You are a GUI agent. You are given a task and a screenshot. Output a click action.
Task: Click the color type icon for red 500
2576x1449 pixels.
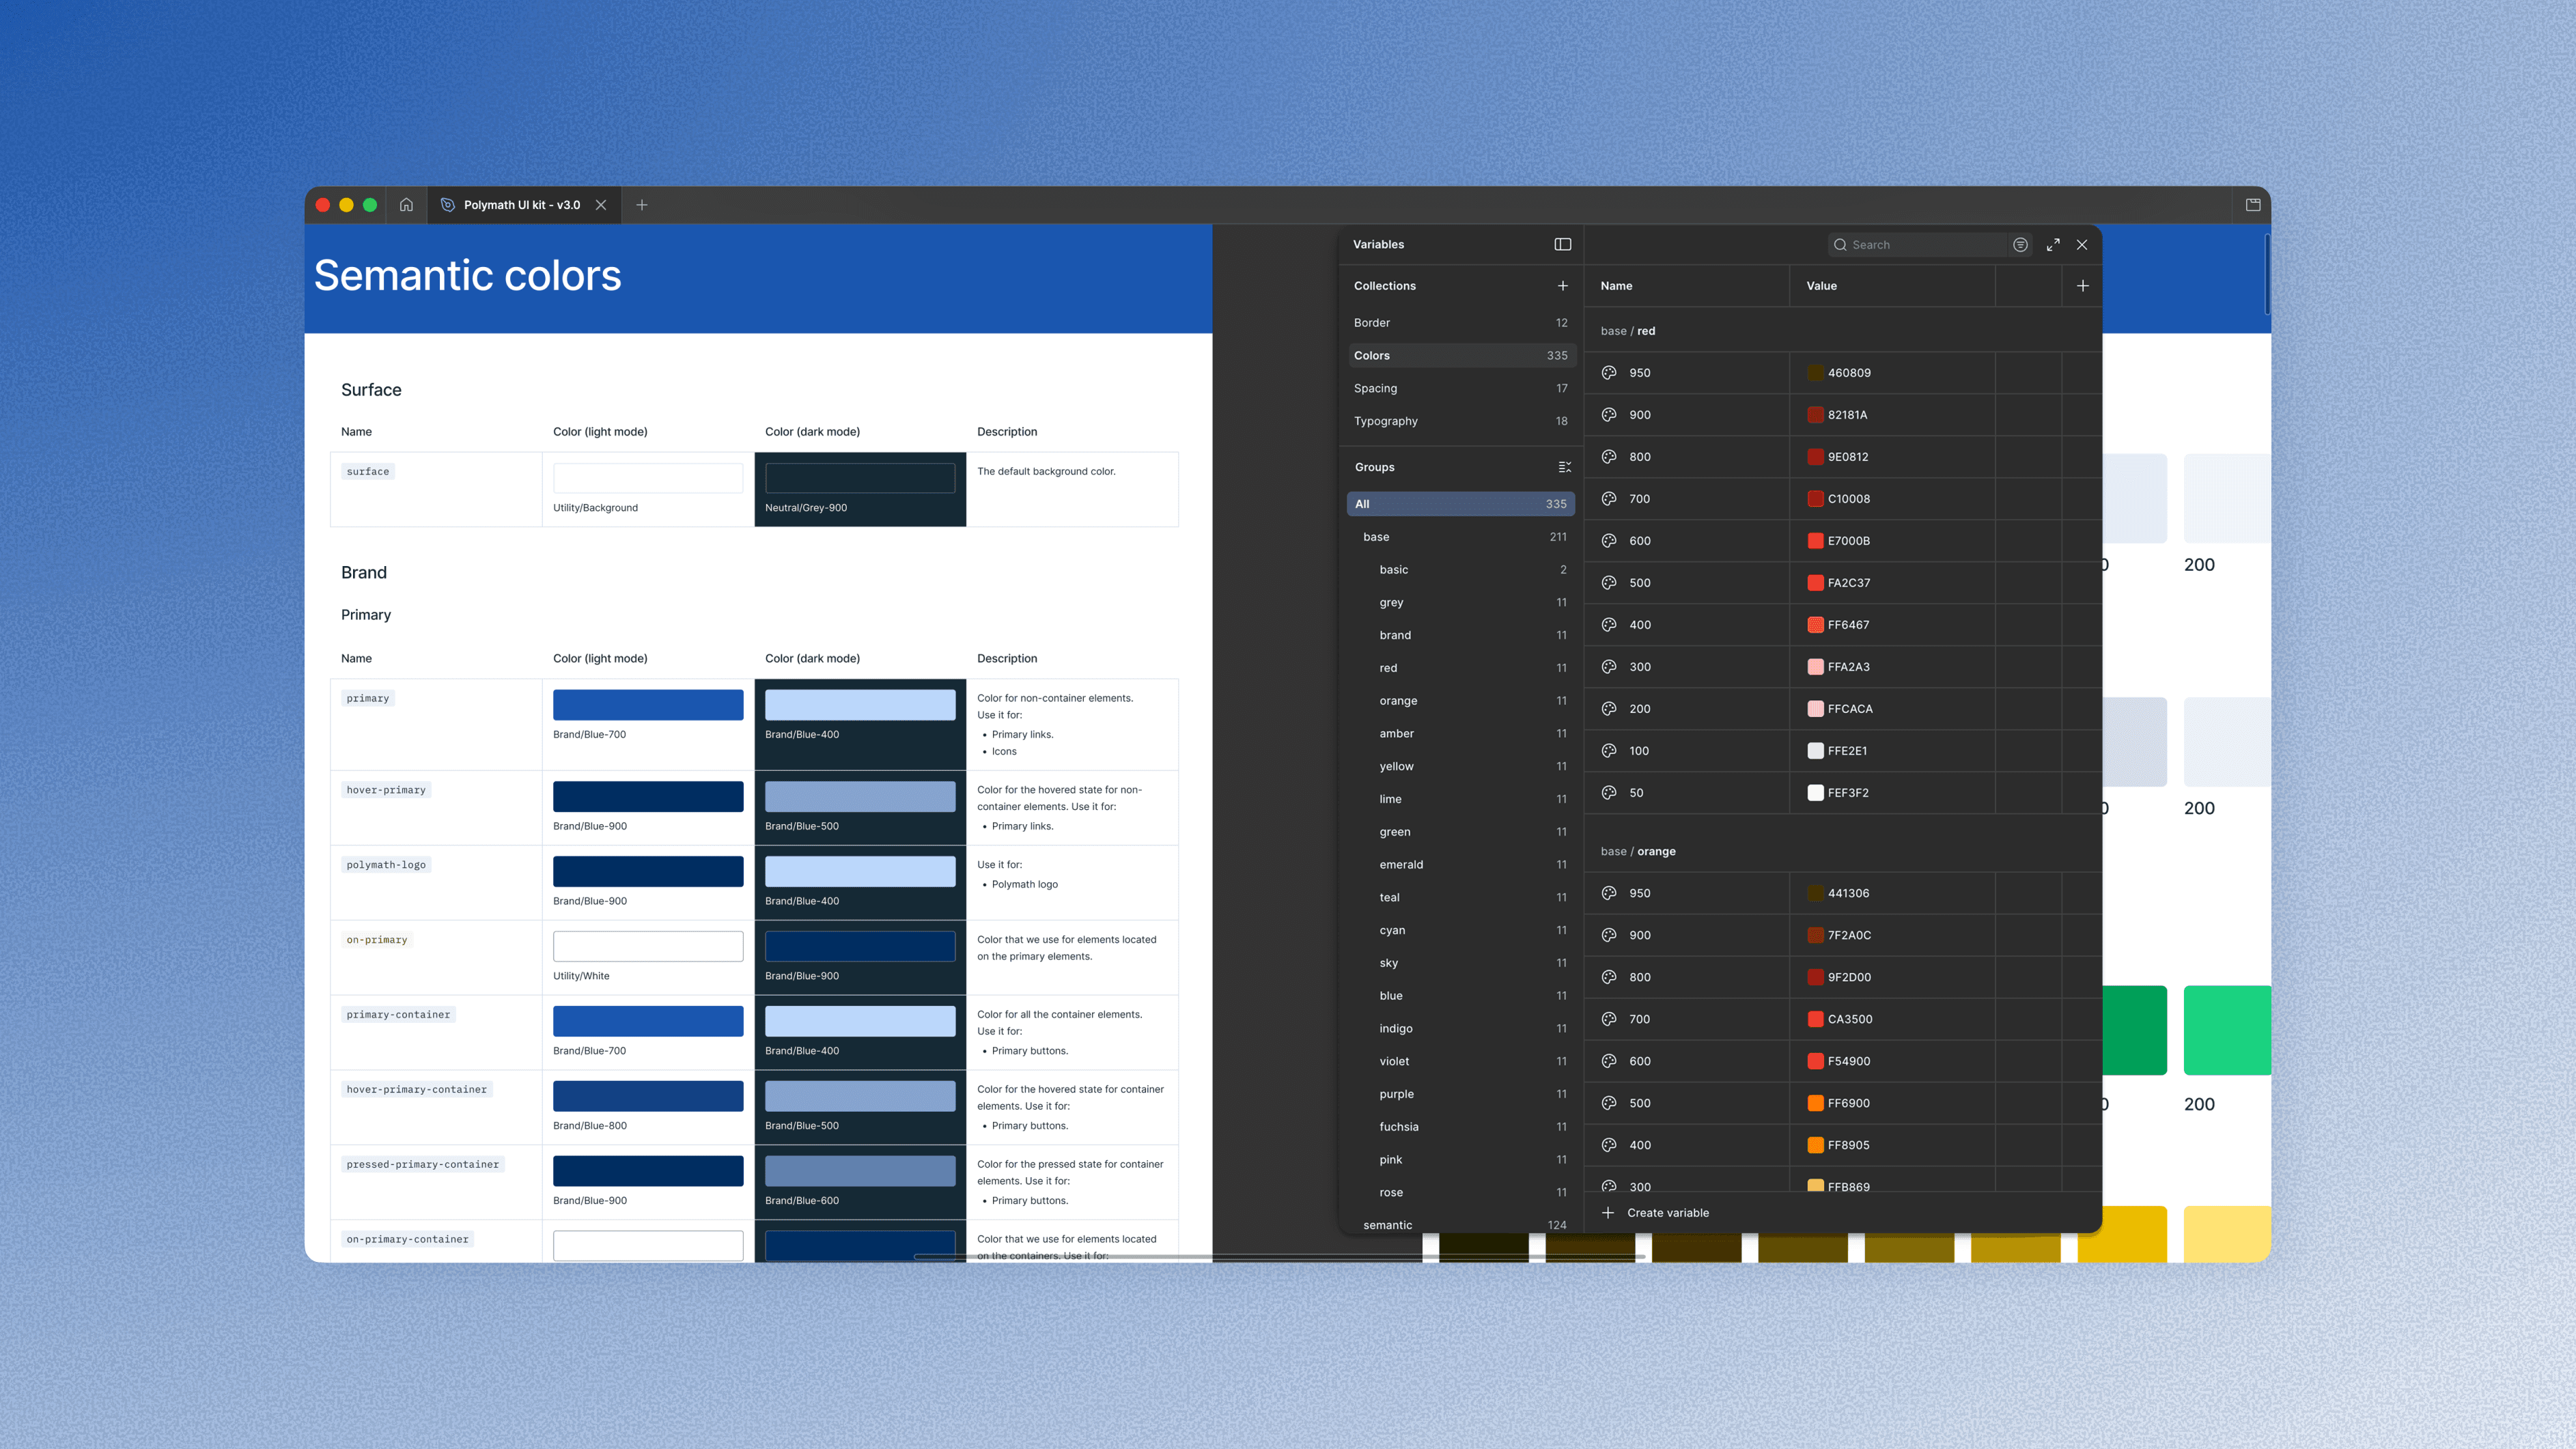(x=1609, y=583)
